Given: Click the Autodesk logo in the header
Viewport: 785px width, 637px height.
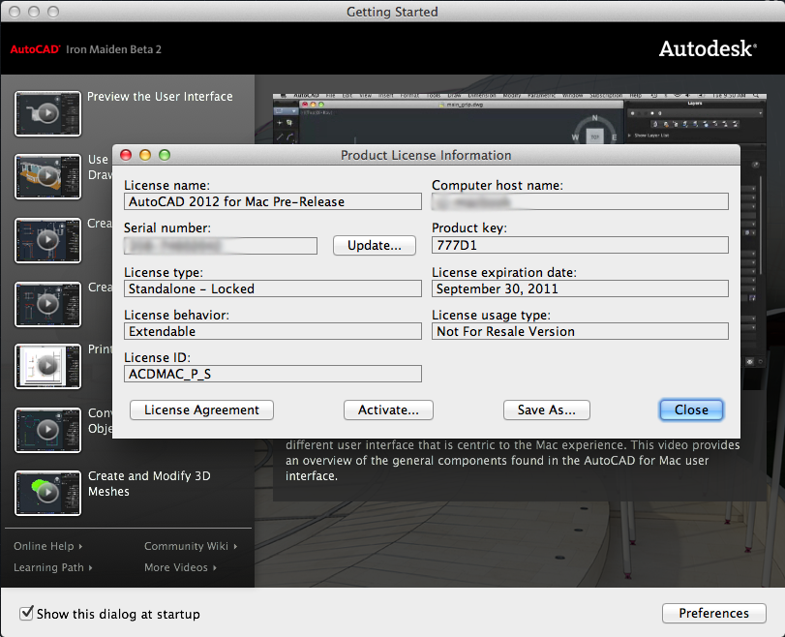Looking at the screenshot, I should (x=708, y=48).
